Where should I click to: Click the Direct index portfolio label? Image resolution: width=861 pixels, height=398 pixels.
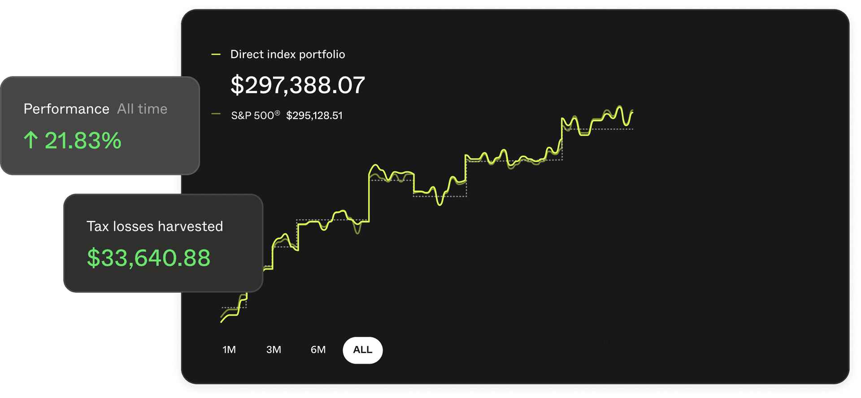click(x=287, y=55)
